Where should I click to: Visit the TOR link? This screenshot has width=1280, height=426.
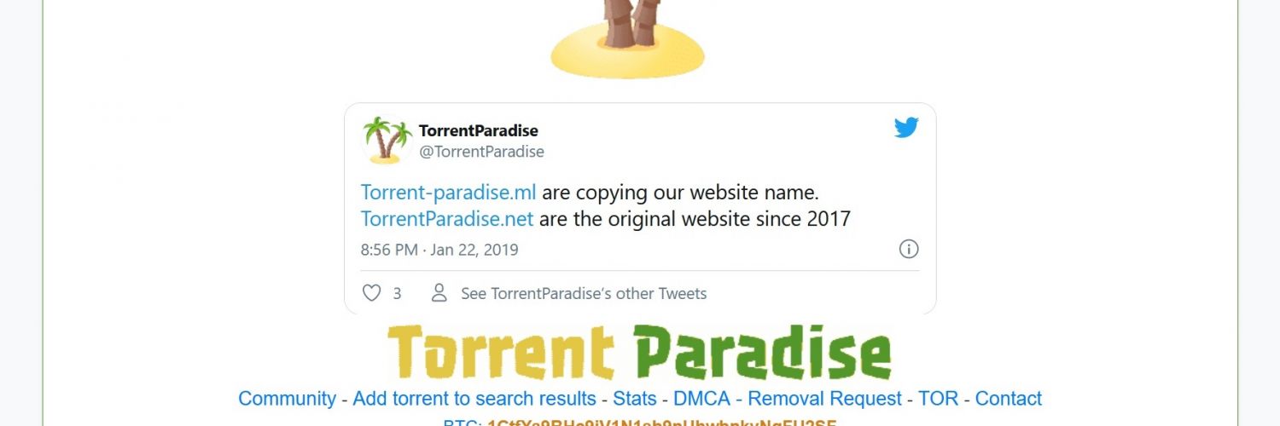coord(939,399)
